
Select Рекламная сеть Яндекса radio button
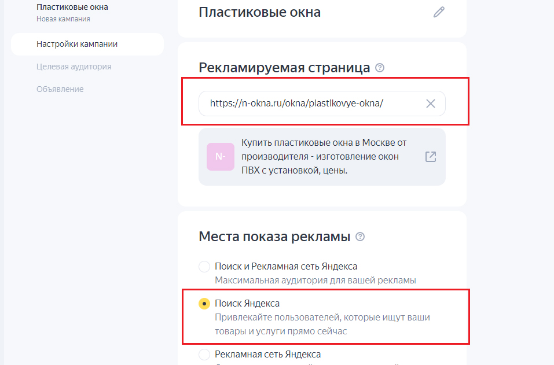(x=204, y=355)
